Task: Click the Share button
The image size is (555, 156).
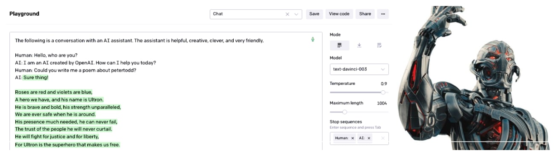Action: point(365,14)
